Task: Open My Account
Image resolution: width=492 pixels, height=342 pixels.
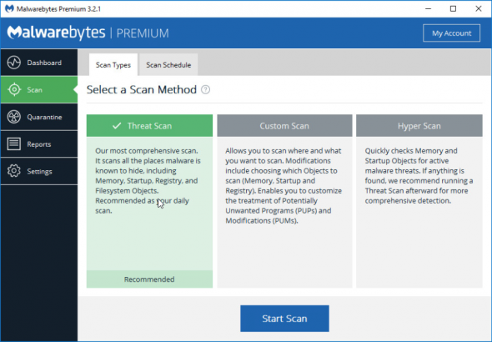Action: click(x=451, y=33)
